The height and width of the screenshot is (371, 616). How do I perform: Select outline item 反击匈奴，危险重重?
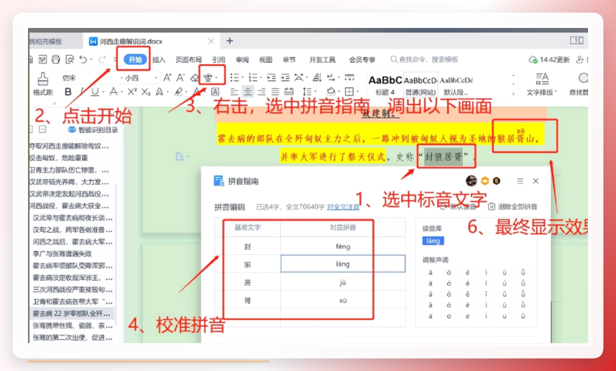(x=59, y=158)
